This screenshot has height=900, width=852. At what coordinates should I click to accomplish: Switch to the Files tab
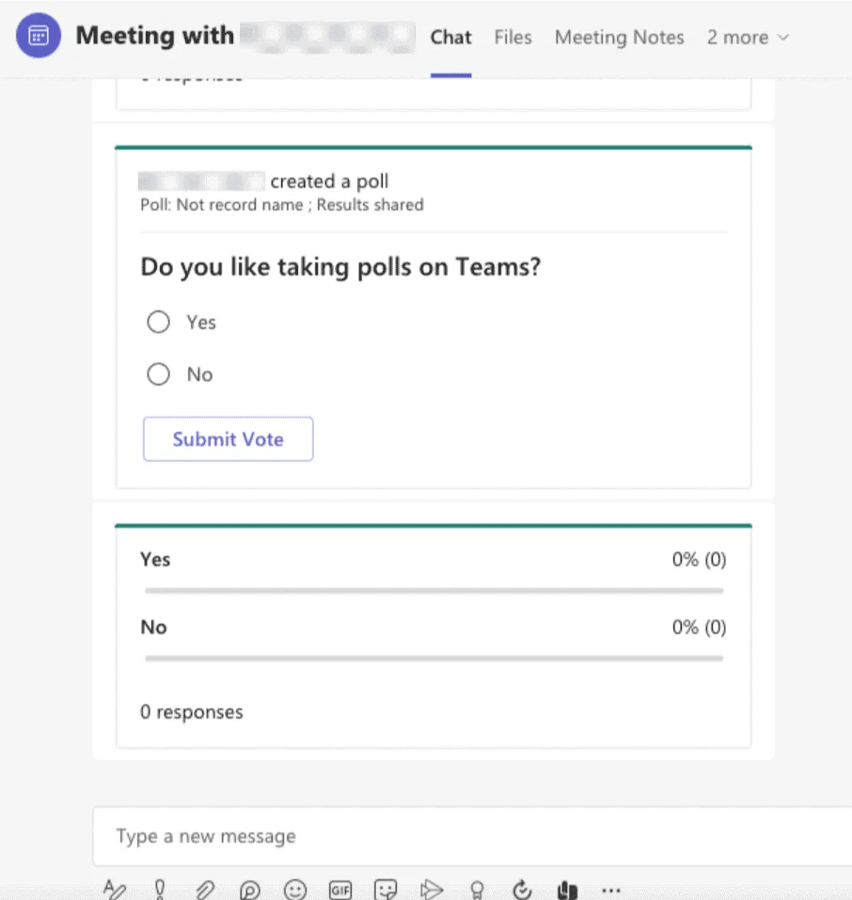click(x=513, y=38)
